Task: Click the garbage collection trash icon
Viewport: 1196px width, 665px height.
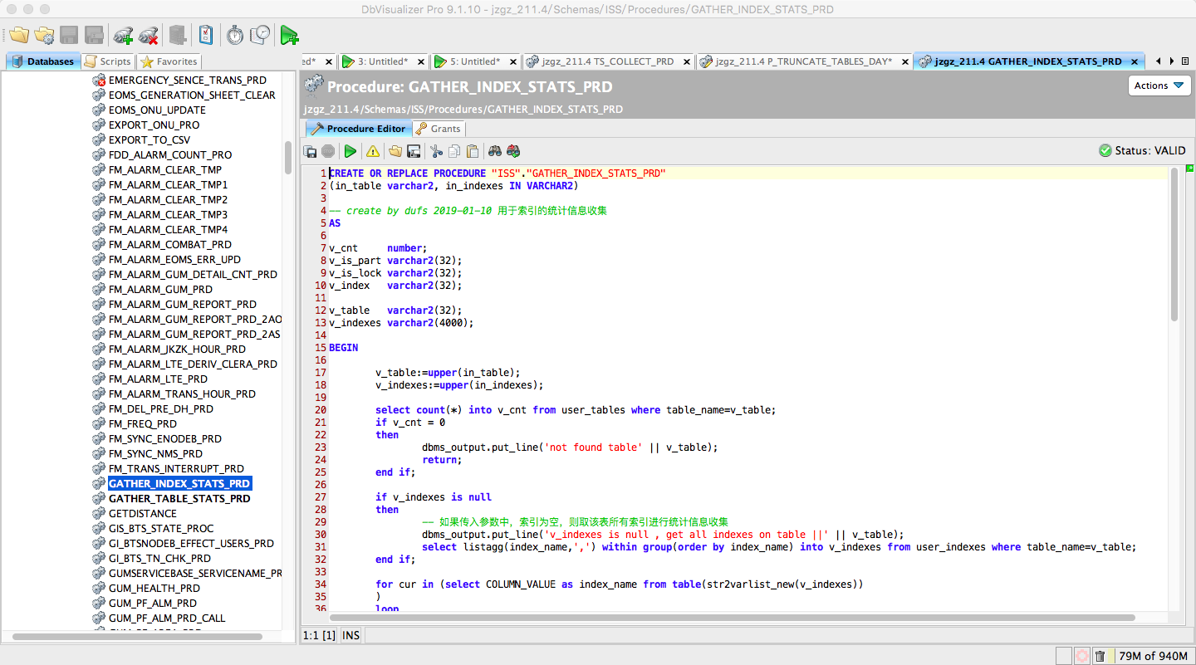Action: [x=1100, y=656]
